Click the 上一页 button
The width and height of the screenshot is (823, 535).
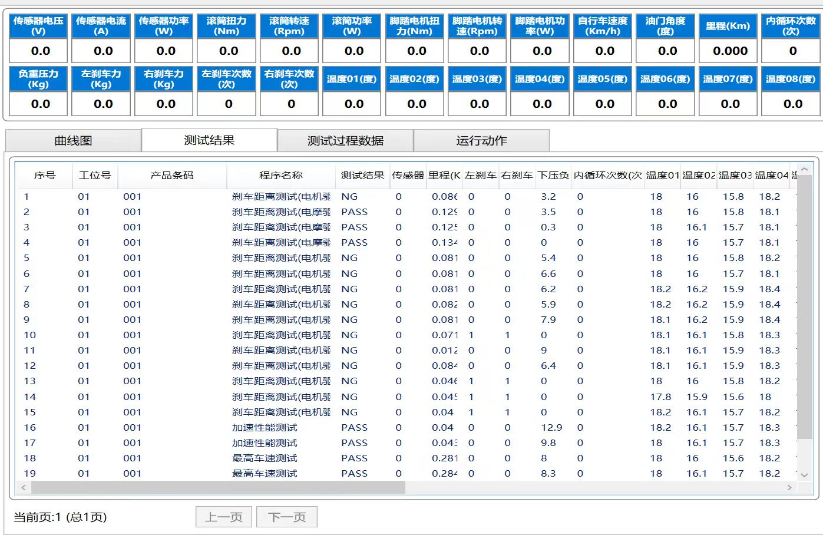(x=224, y=517)
